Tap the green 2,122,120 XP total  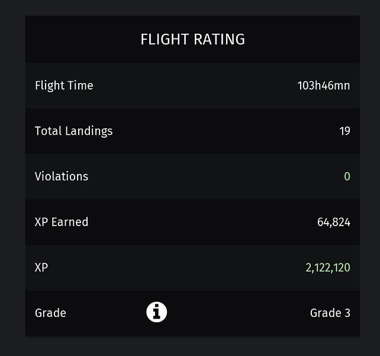point(328,268)
